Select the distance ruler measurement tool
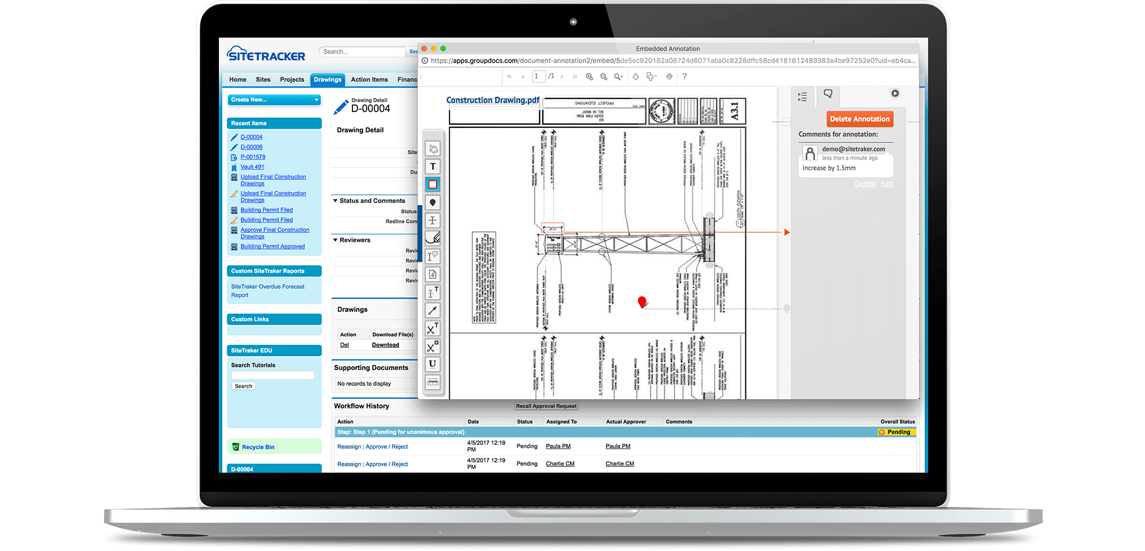Viewport: 1145px width, 551px height. click(433, 382)
